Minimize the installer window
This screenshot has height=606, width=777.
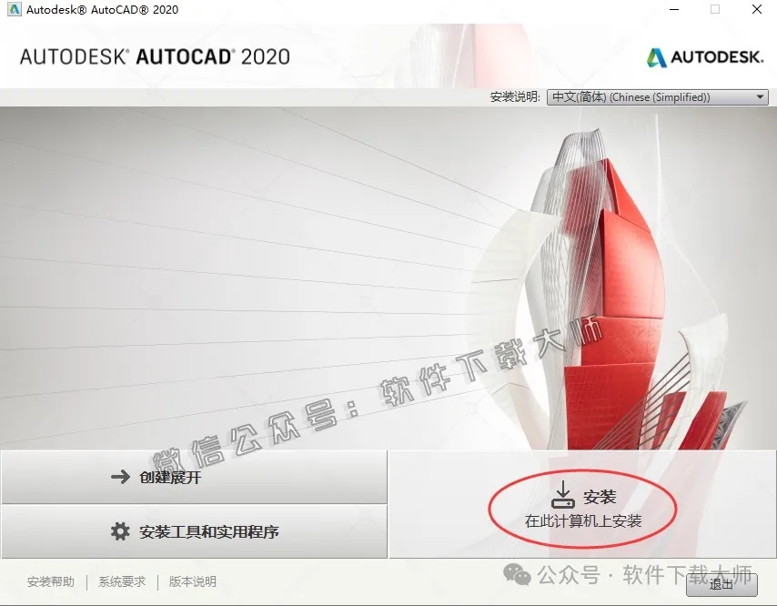[672, 9]
